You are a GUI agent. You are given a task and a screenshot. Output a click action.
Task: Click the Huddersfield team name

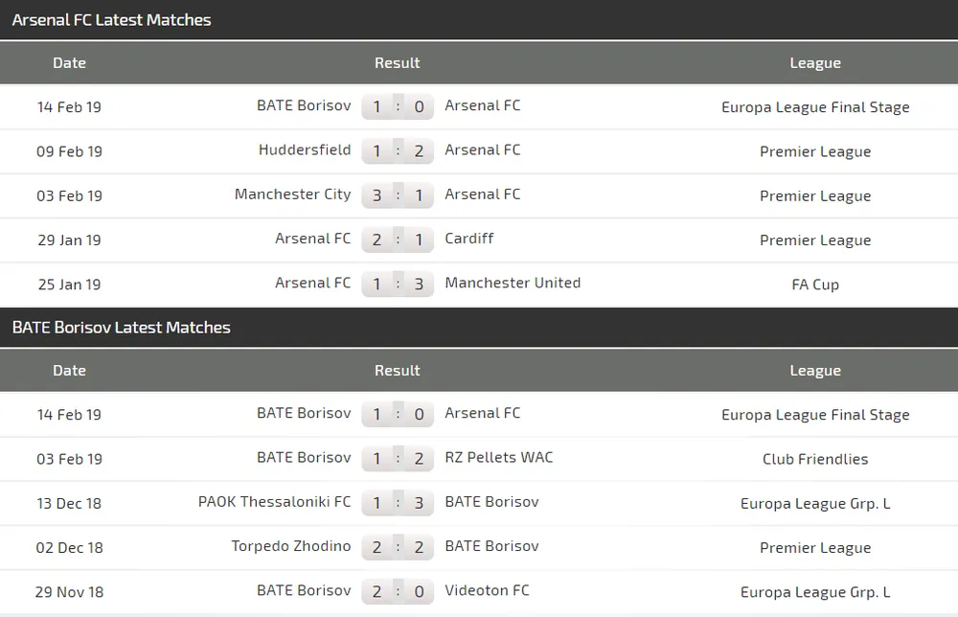coord(305,150)
